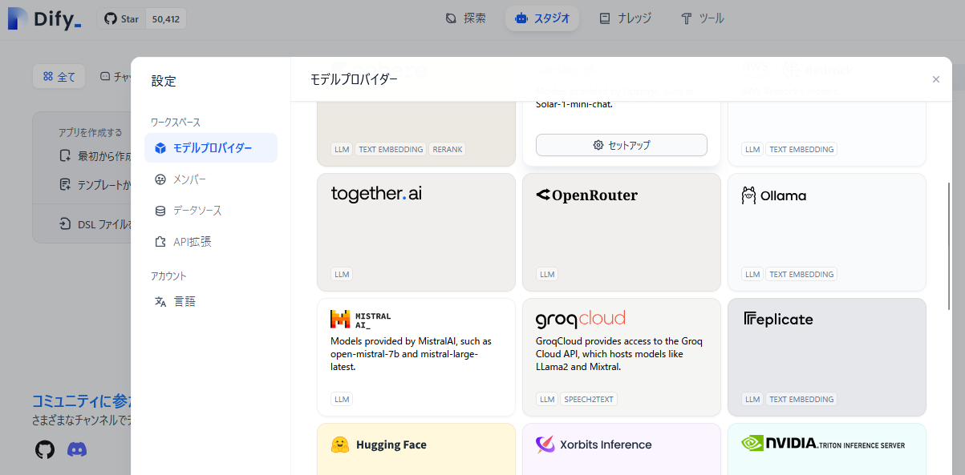Click the スタジオ robot icon
The height and width of the screenshot is (475, 965).
[521, 18]
